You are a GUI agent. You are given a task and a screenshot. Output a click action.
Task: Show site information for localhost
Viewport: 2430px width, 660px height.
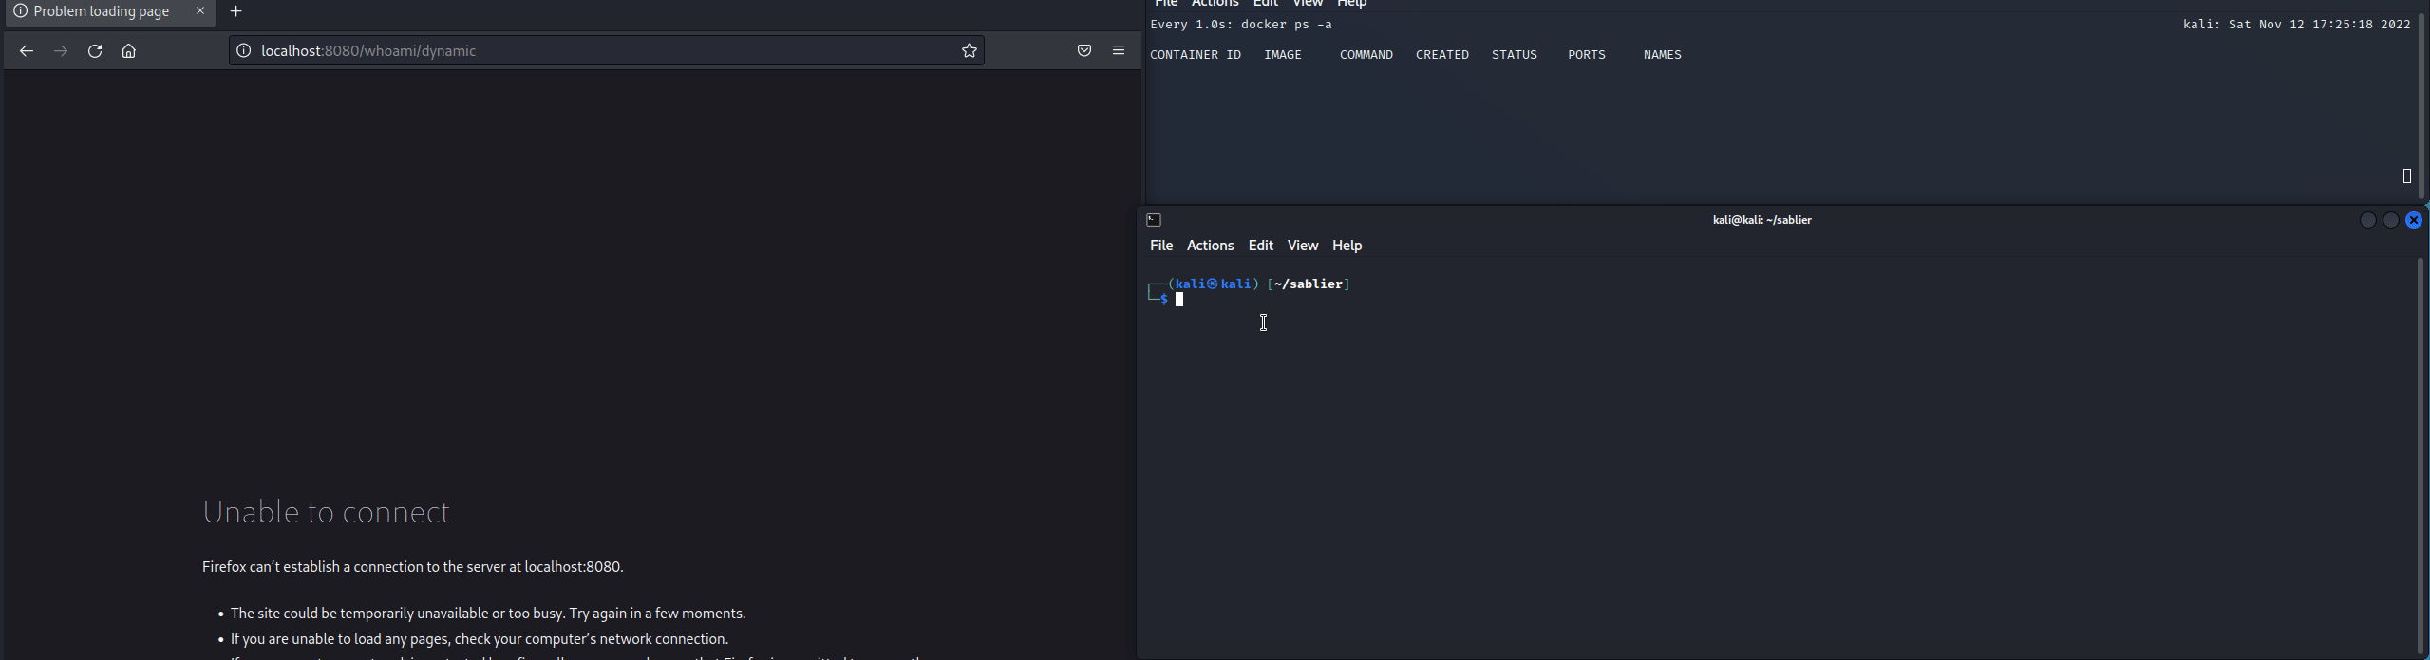(243, 51)
